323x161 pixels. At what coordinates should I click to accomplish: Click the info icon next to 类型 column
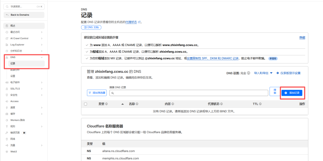[x=106, y=104]
